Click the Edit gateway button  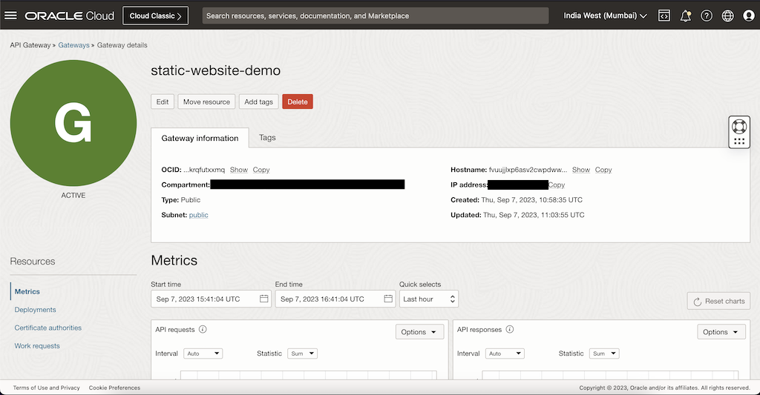pos(163,102)
